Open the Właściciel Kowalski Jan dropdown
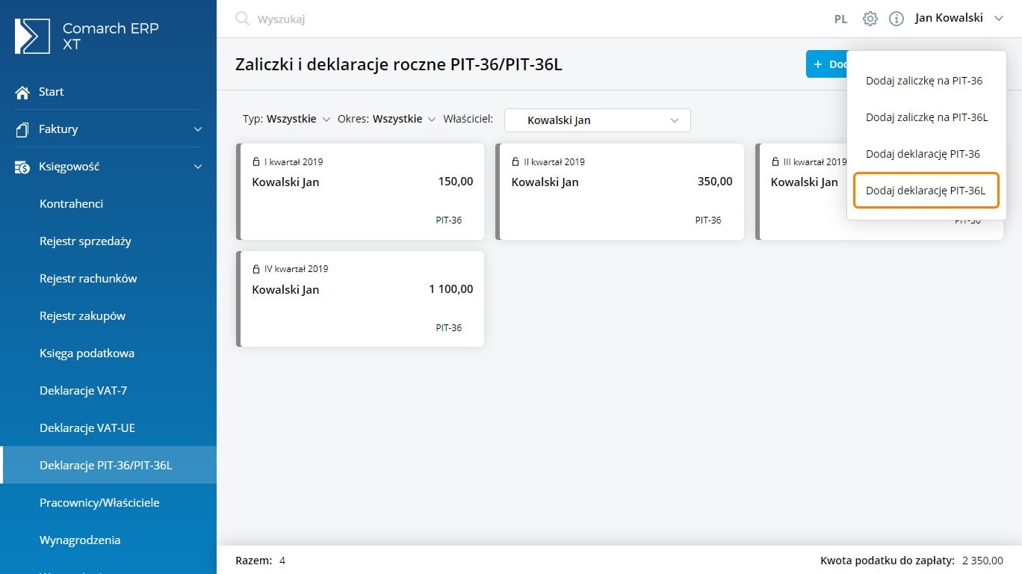 click(x=598, y=120)
